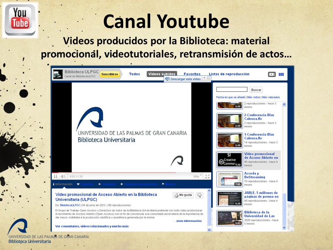Close the Descargar este vídeo bar
Viewport: 333px width, 250px height.
click(x=208, y=78)
